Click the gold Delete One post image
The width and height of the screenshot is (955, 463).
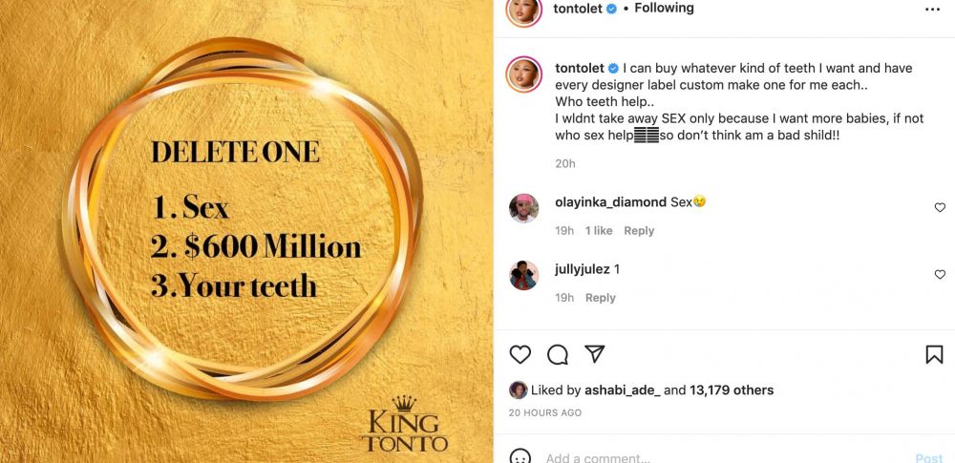coord(246,231)
